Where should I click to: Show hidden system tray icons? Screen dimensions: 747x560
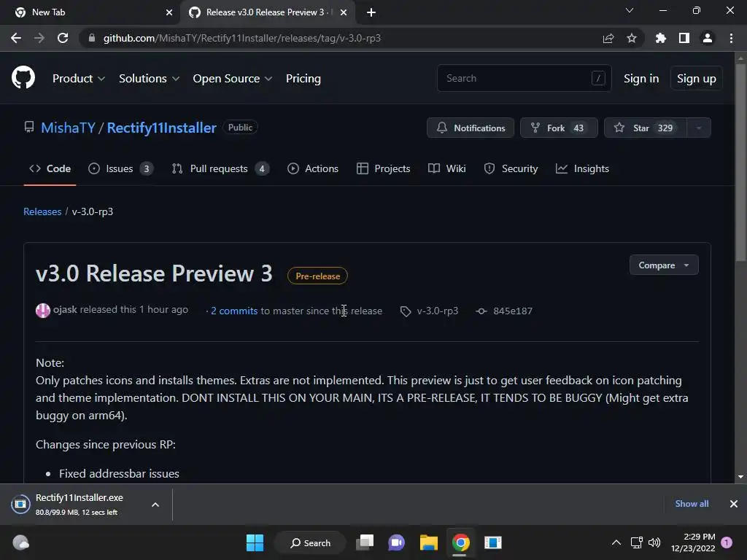click(x=616, y=542)
